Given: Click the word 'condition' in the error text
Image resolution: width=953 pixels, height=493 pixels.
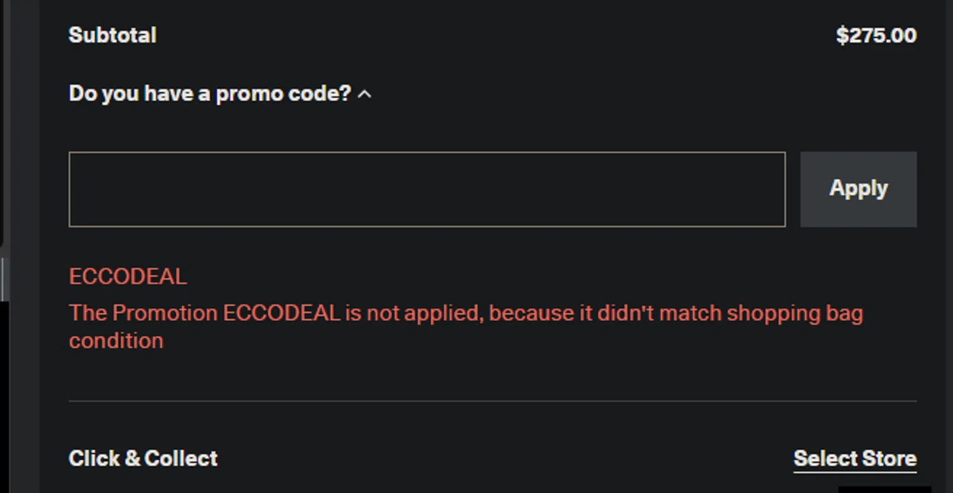Looking at the screenshot, I should pyautogui.click(x=116, y=341).
